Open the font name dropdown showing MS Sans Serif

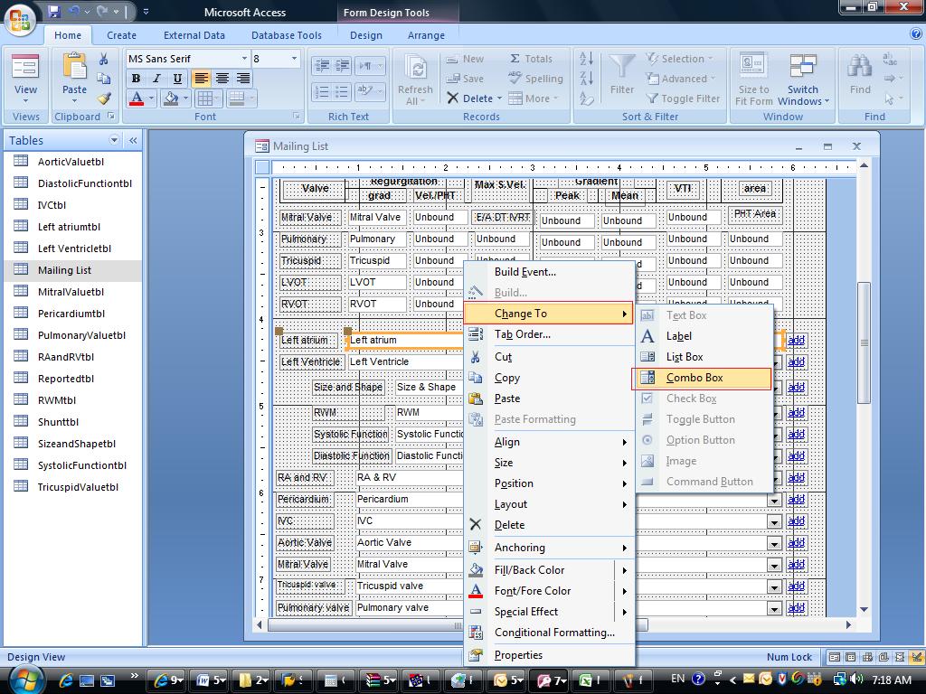click(x=244, y=59)
